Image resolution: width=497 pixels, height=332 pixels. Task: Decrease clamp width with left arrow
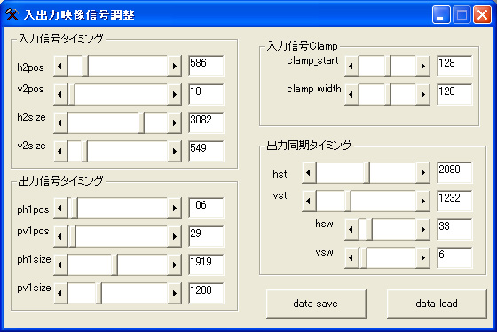(x=351, y=94)
